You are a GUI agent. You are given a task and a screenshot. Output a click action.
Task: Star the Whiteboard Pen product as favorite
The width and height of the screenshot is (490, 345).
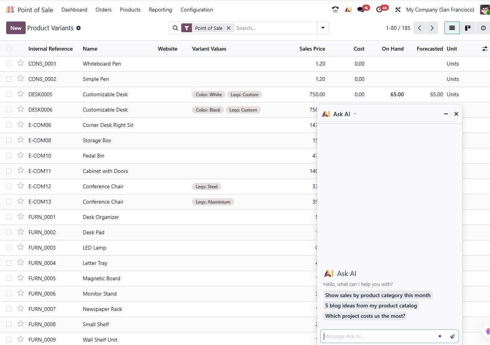pyautogui.click(x=21, y=63)
